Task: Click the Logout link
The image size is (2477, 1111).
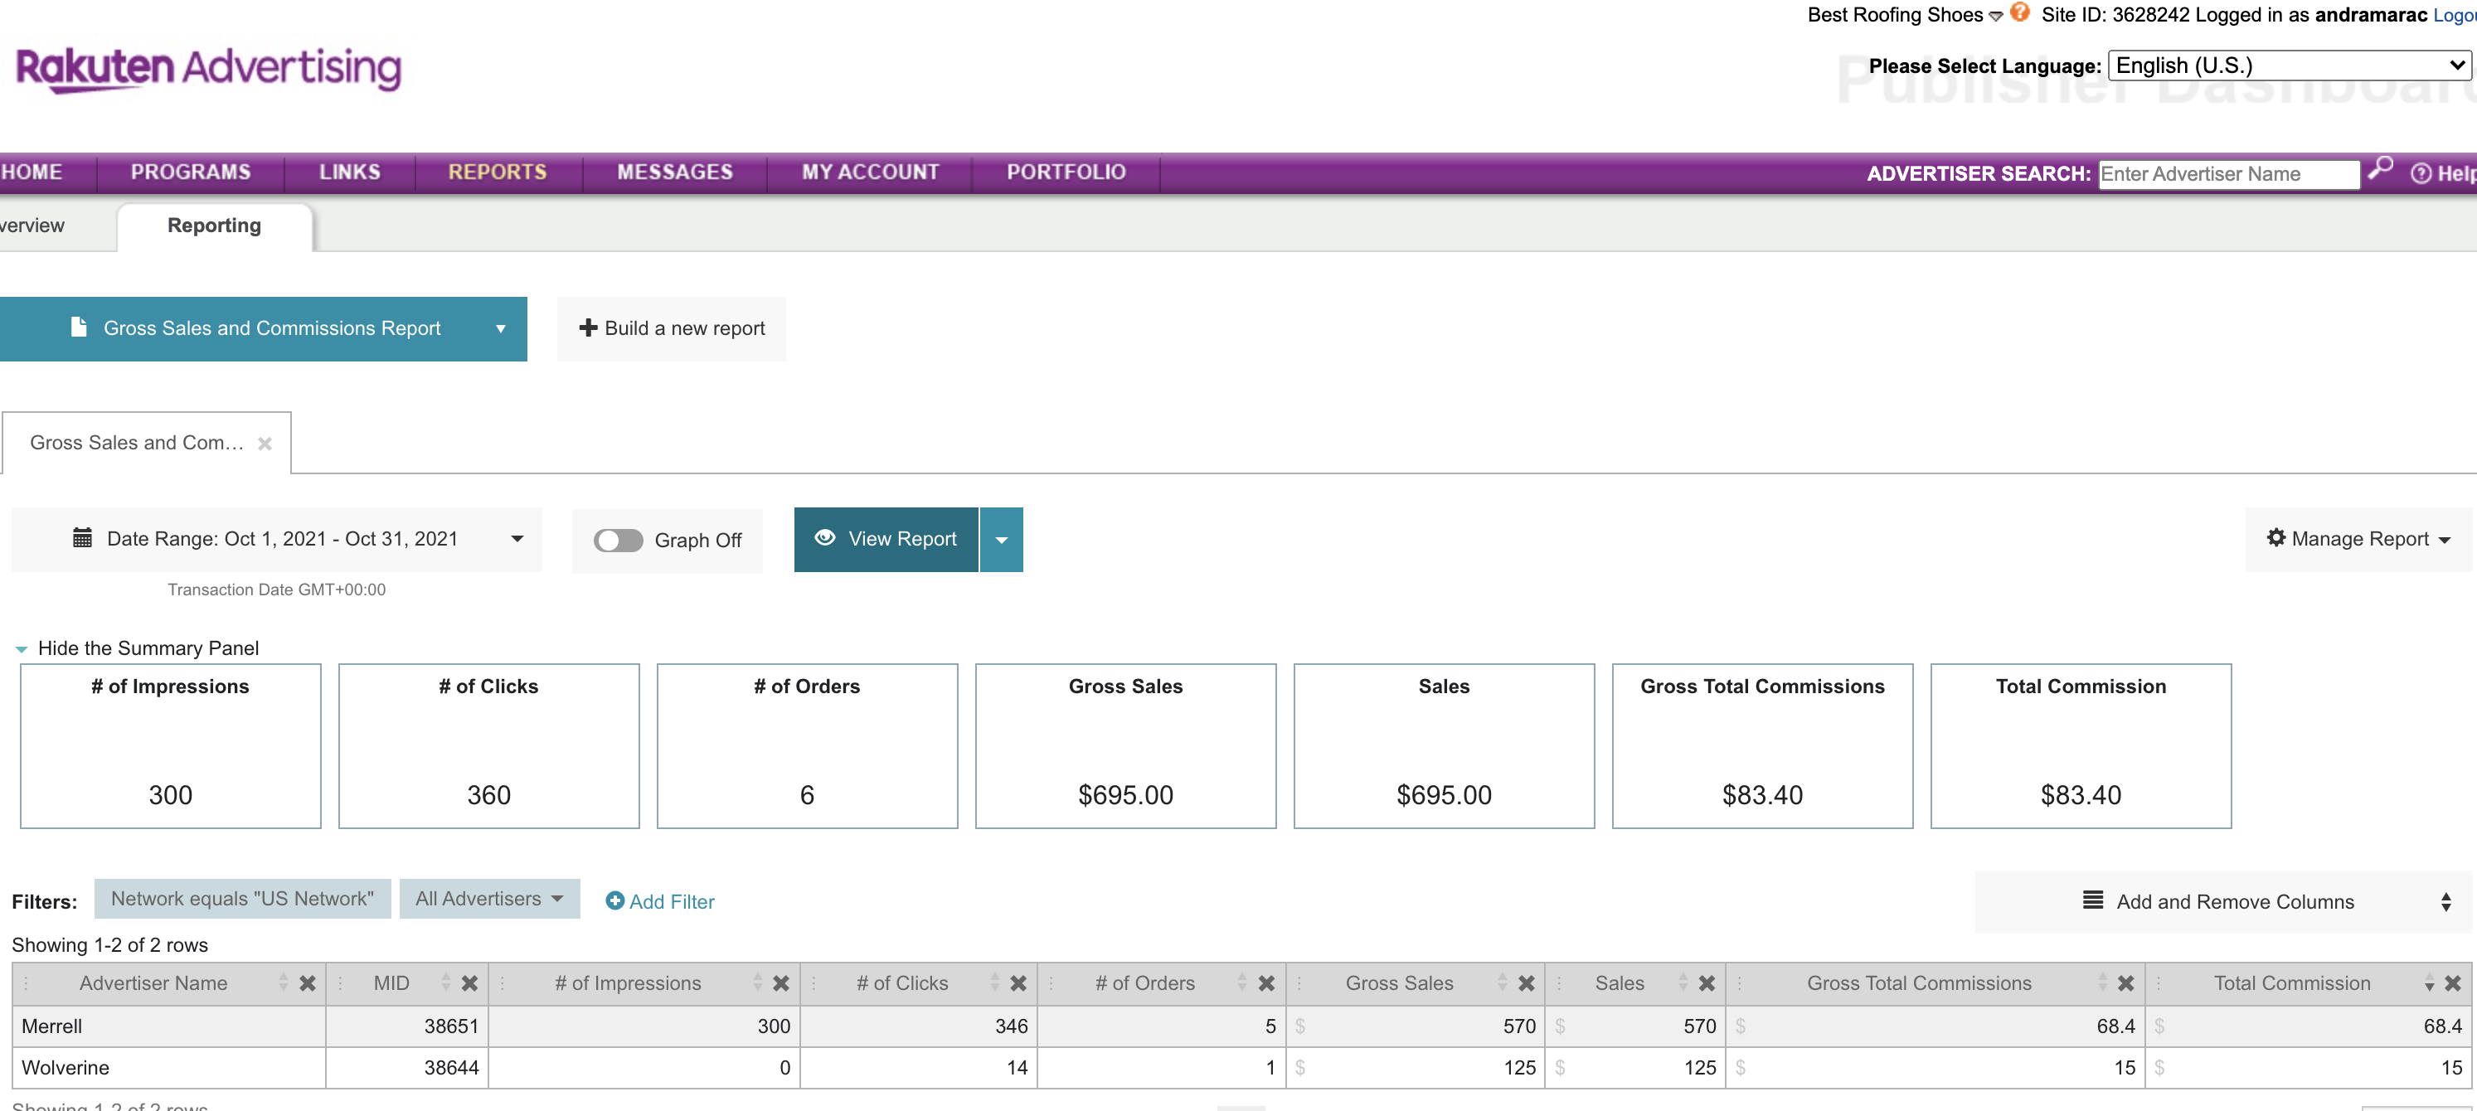Action: 2454,14
